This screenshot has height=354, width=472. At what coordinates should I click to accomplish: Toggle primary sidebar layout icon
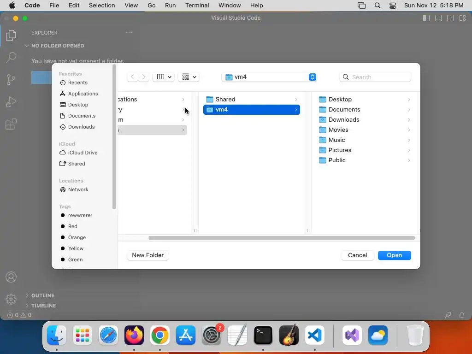pos(426,18)
